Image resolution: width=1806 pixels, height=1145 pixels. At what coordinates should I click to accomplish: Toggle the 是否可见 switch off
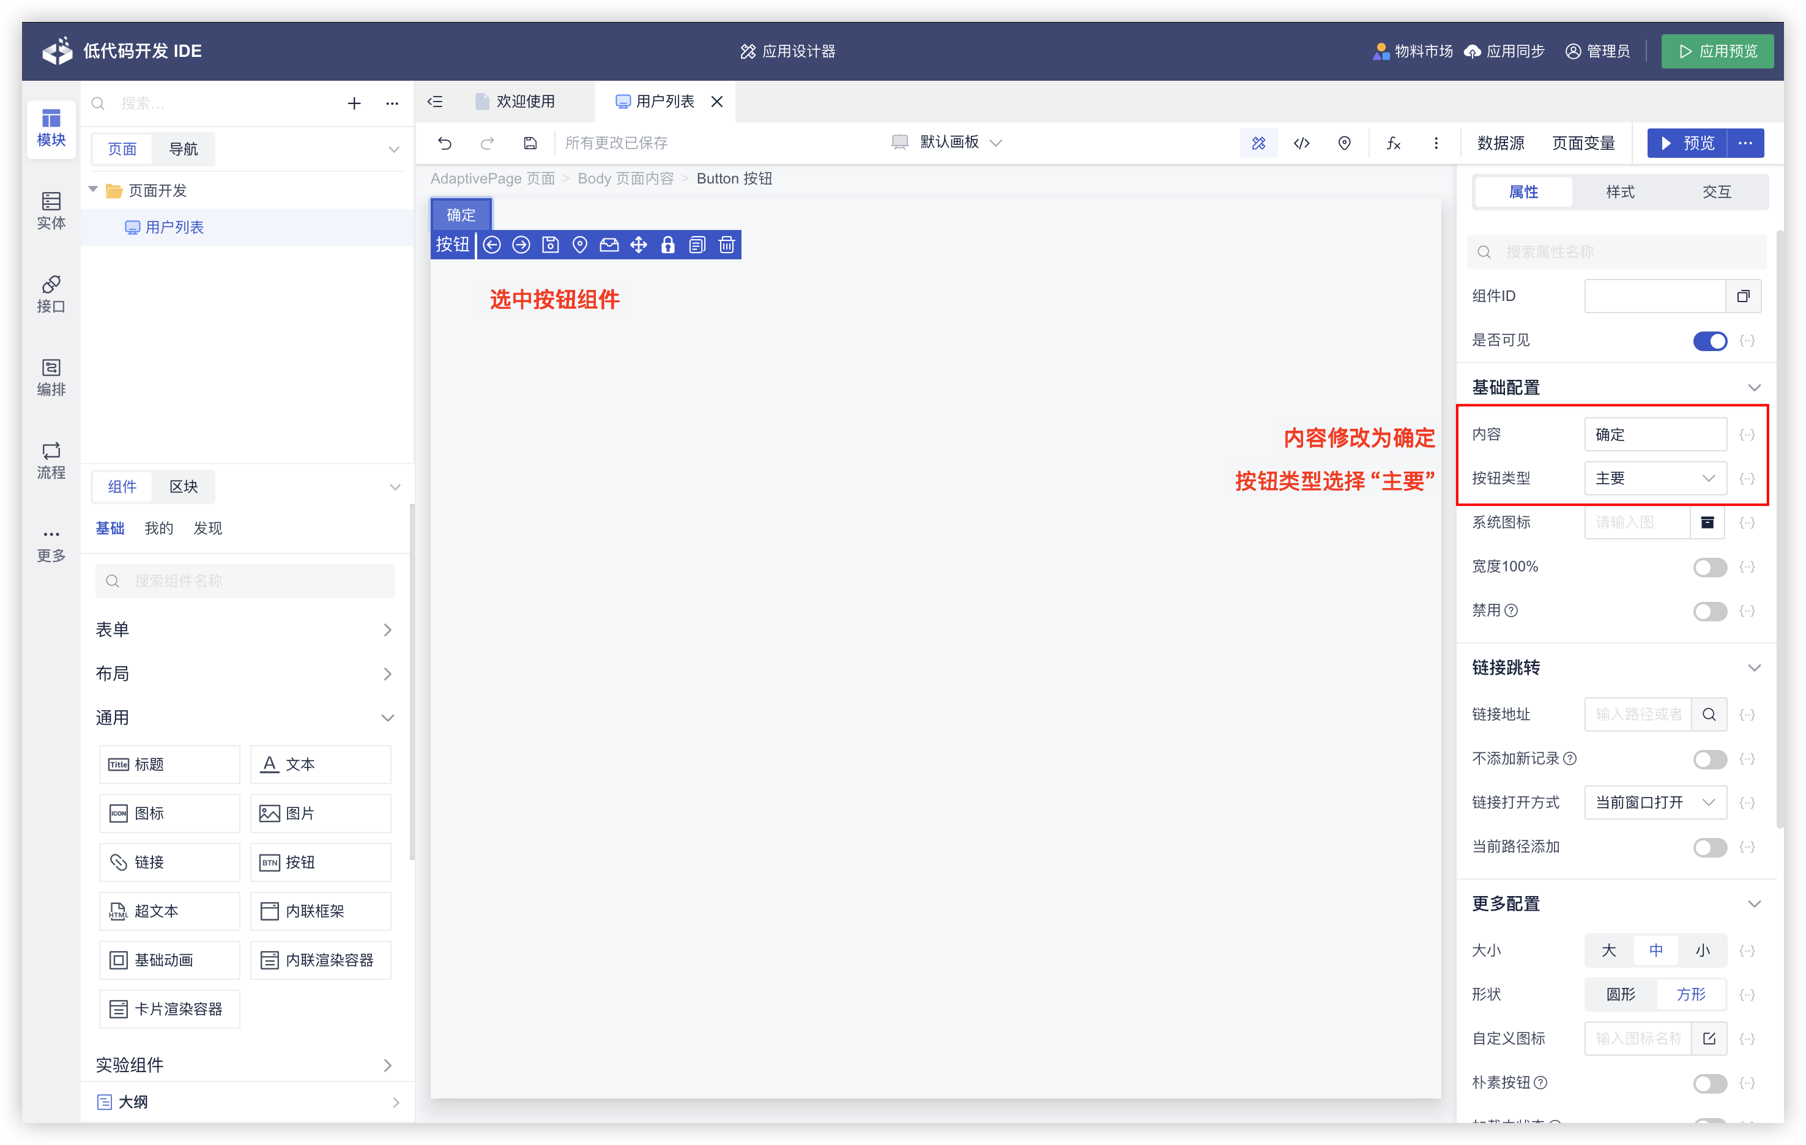1709,341
